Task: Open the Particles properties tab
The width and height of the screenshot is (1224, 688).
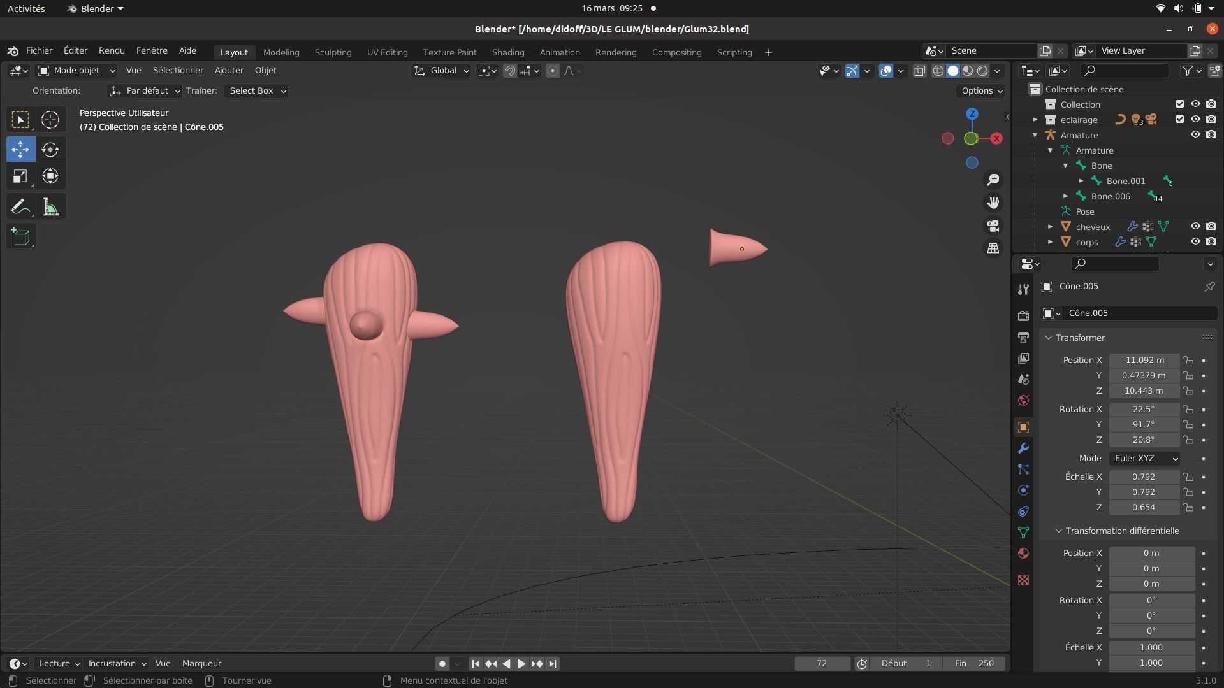Action: click(1023, 469)
